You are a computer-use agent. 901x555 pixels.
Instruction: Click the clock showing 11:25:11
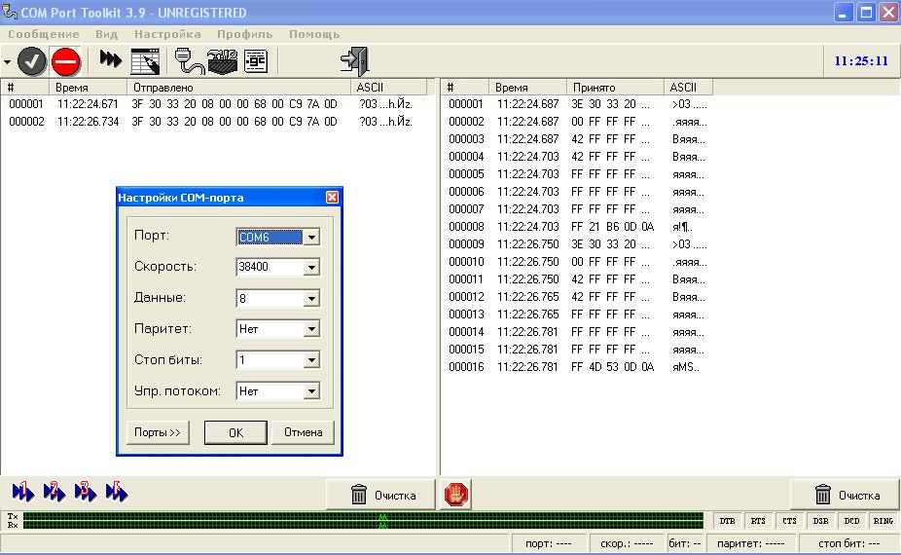tap(861, 61)
